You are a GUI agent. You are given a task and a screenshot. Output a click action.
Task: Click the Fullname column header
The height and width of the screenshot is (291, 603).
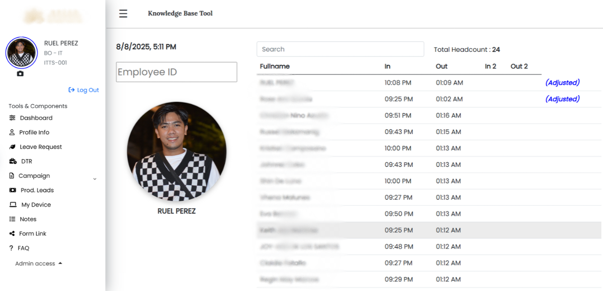[275, 66]
